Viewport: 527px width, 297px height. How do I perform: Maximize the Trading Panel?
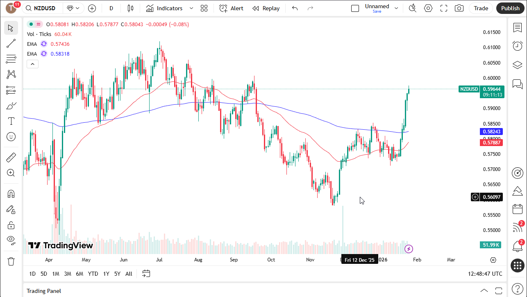tap(499, 290)
